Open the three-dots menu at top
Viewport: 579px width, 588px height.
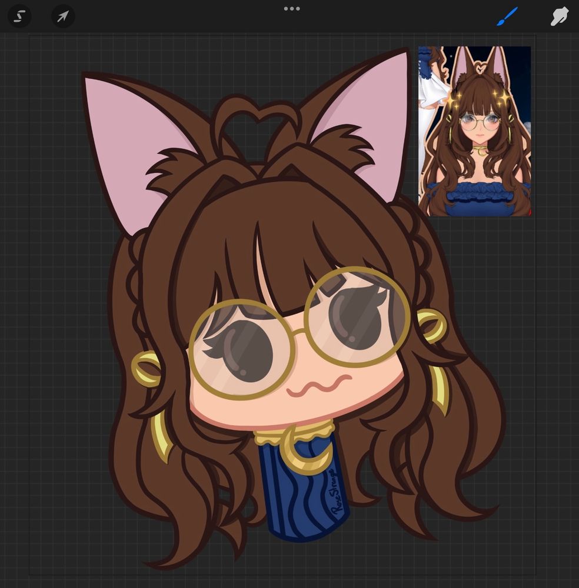click(x=292, y=9)
